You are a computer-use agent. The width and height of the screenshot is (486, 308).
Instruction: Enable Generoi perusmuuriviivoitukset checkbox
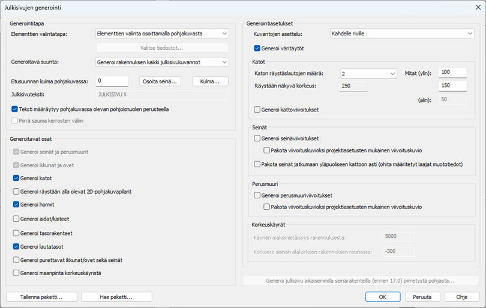[x=258, y=195]
